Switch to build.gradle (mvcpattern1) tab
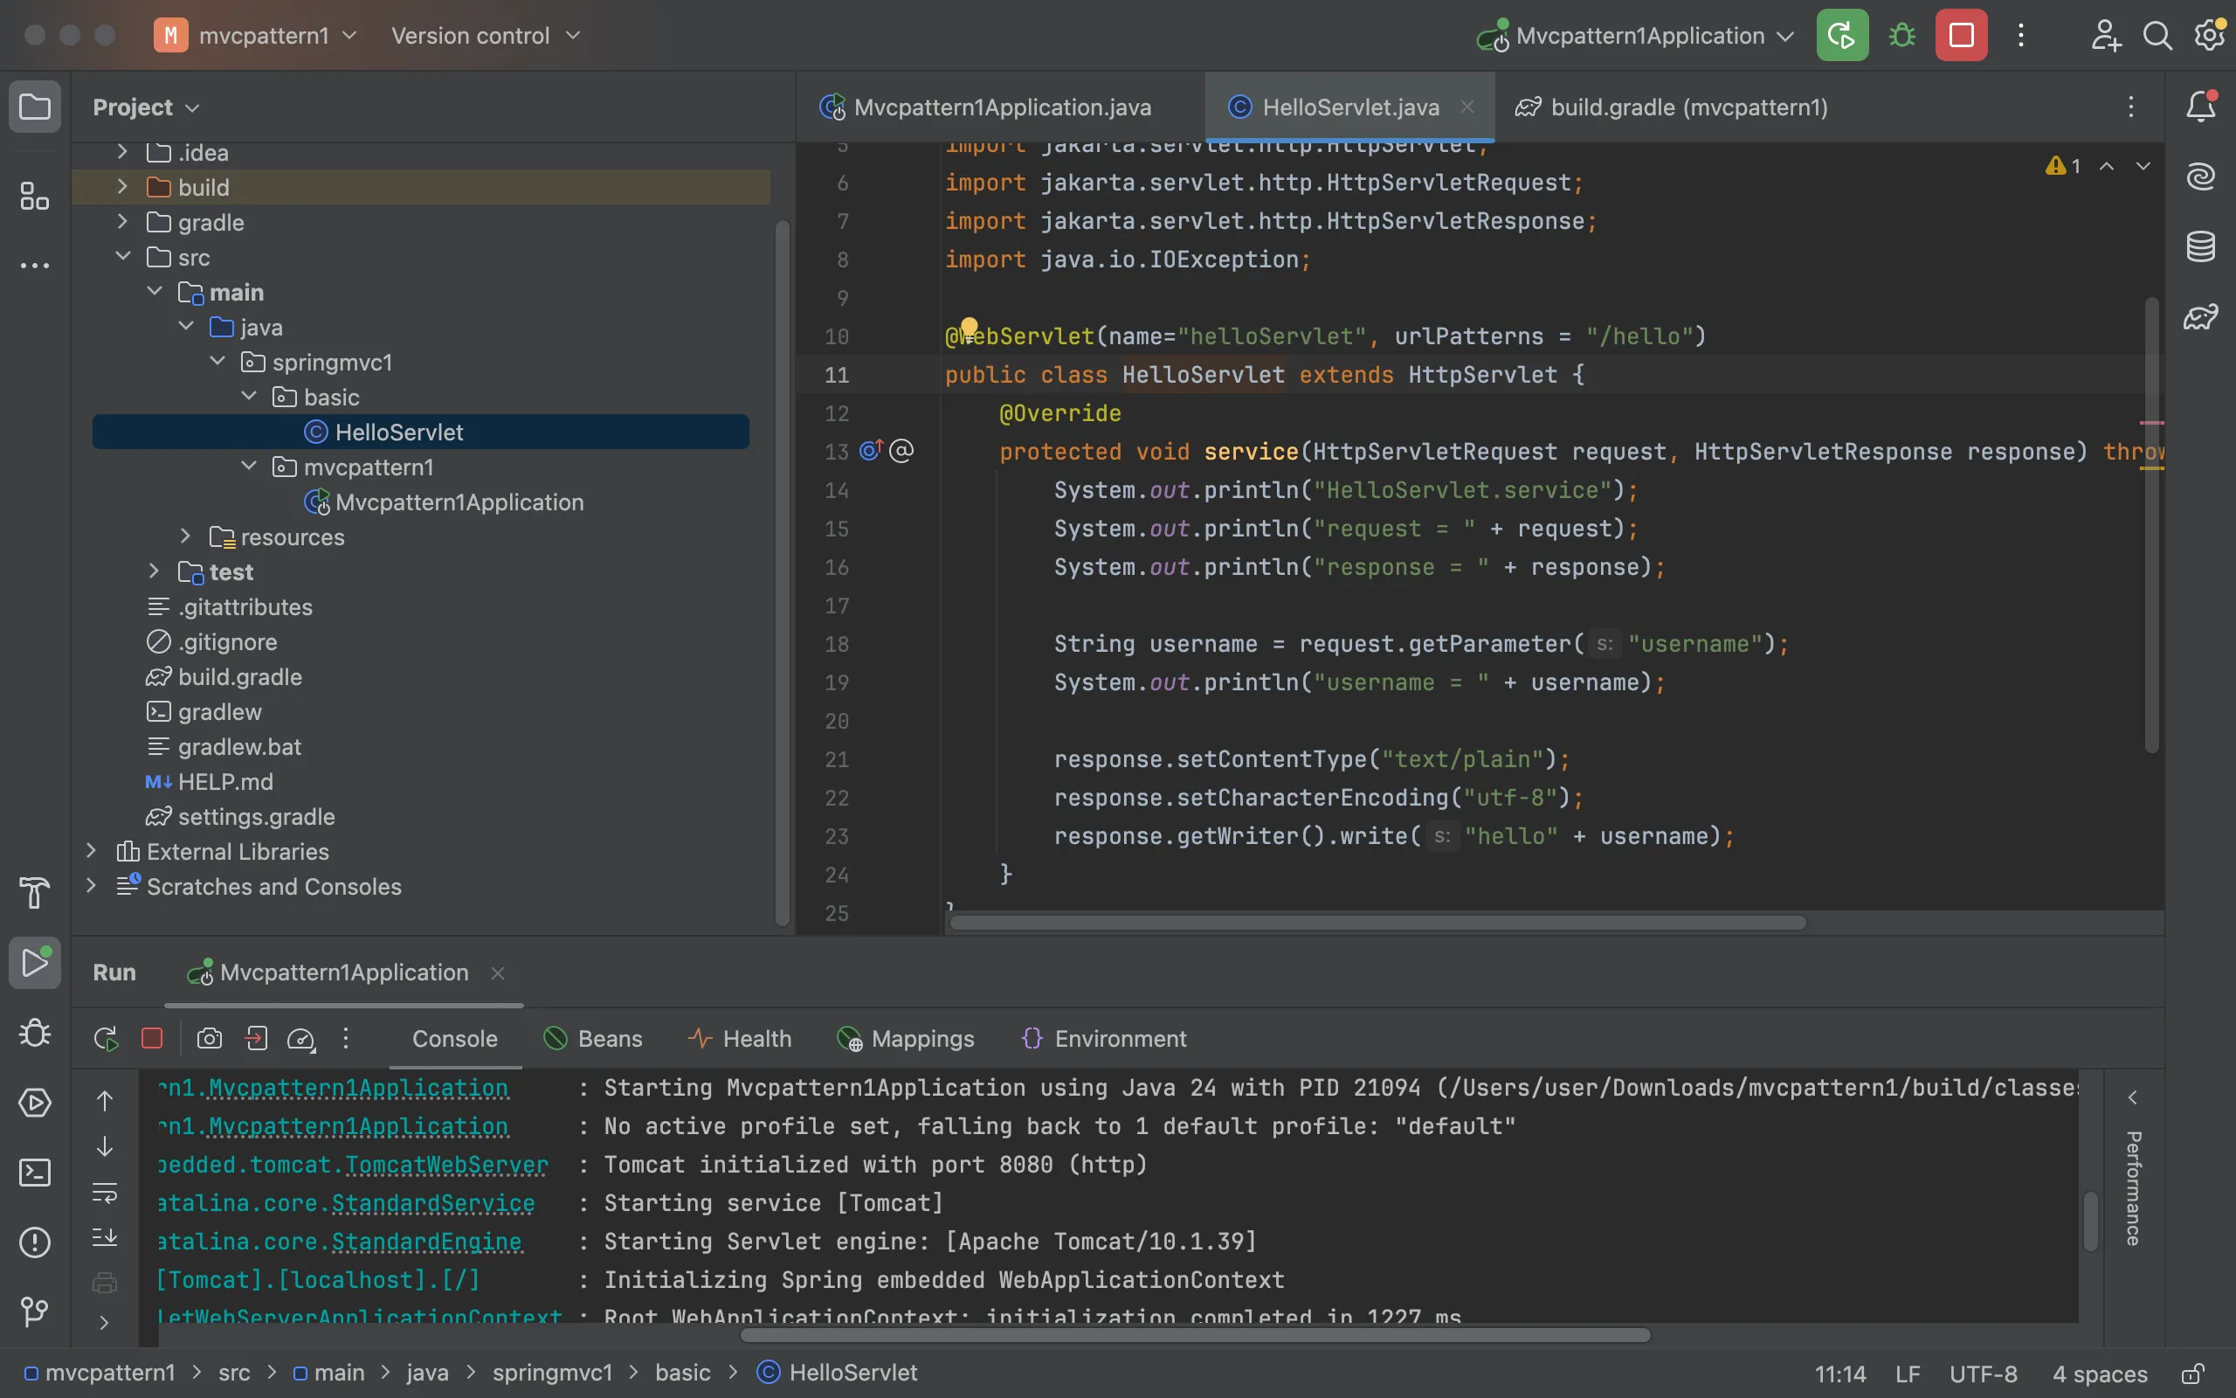The height and width of the screenshot is (1398, 2236). 1673,107
